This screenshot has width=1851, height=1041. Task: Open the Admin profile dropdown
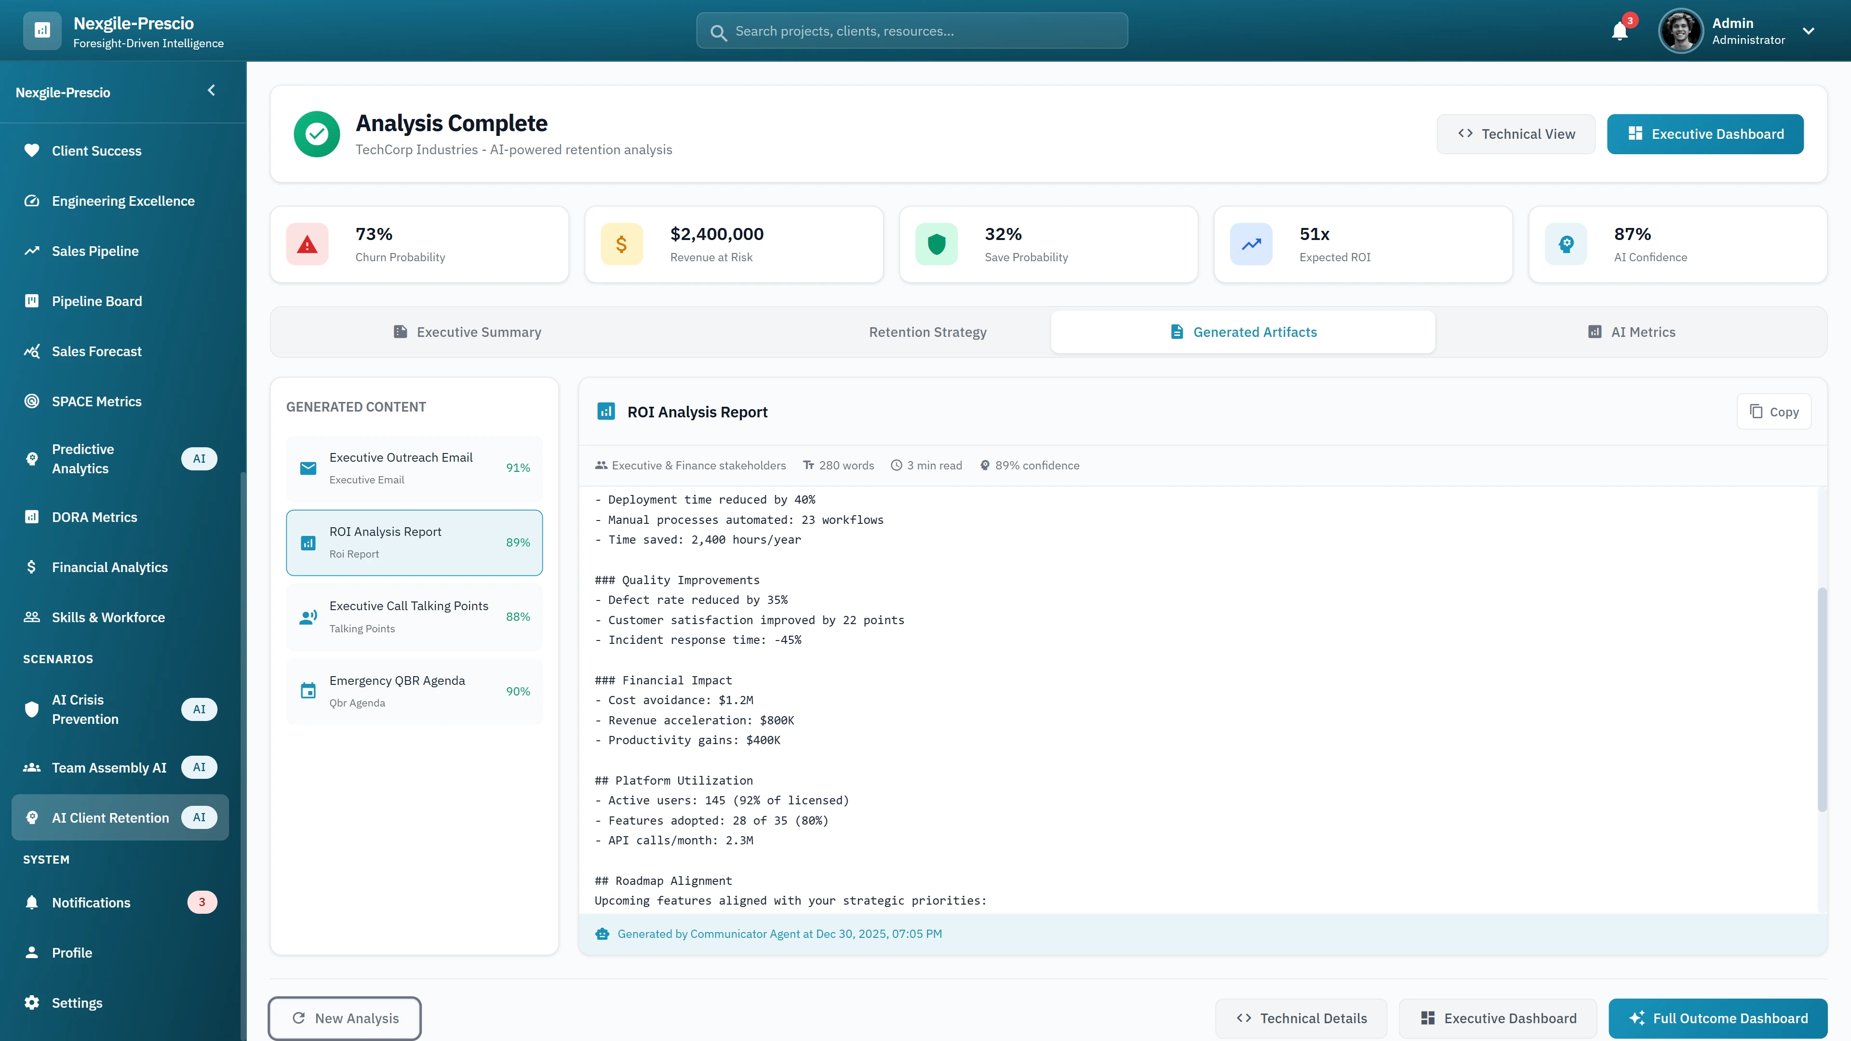coord(1810,31)
